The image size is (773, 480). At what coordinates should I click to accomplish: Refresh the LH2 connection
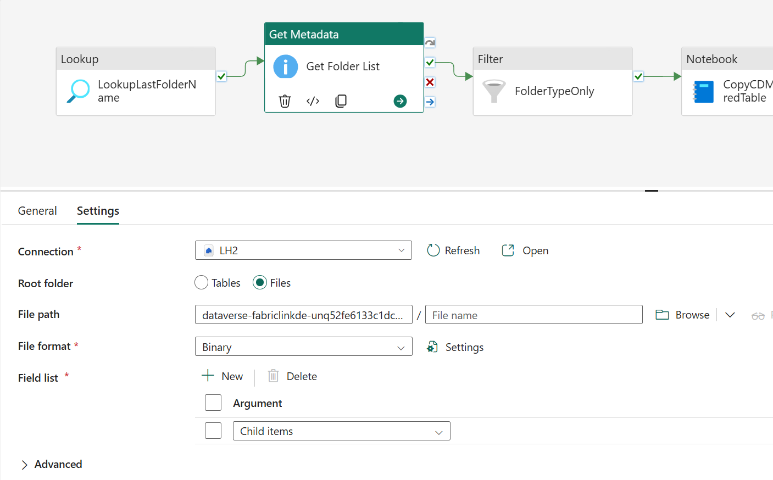point(453,250)
